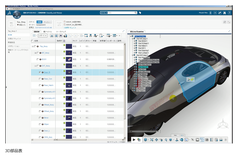
Task: Click the refresh icon in the header
Action: click(225, 22)
